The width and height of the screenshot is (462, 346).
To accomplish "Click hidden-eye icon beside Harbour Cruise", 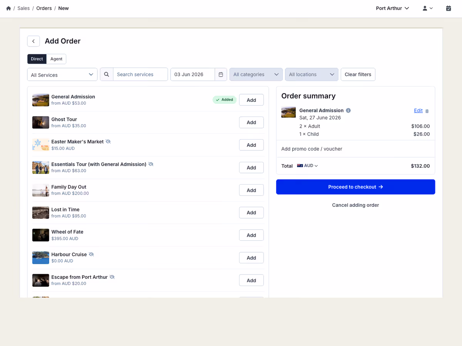I will 91,255.
